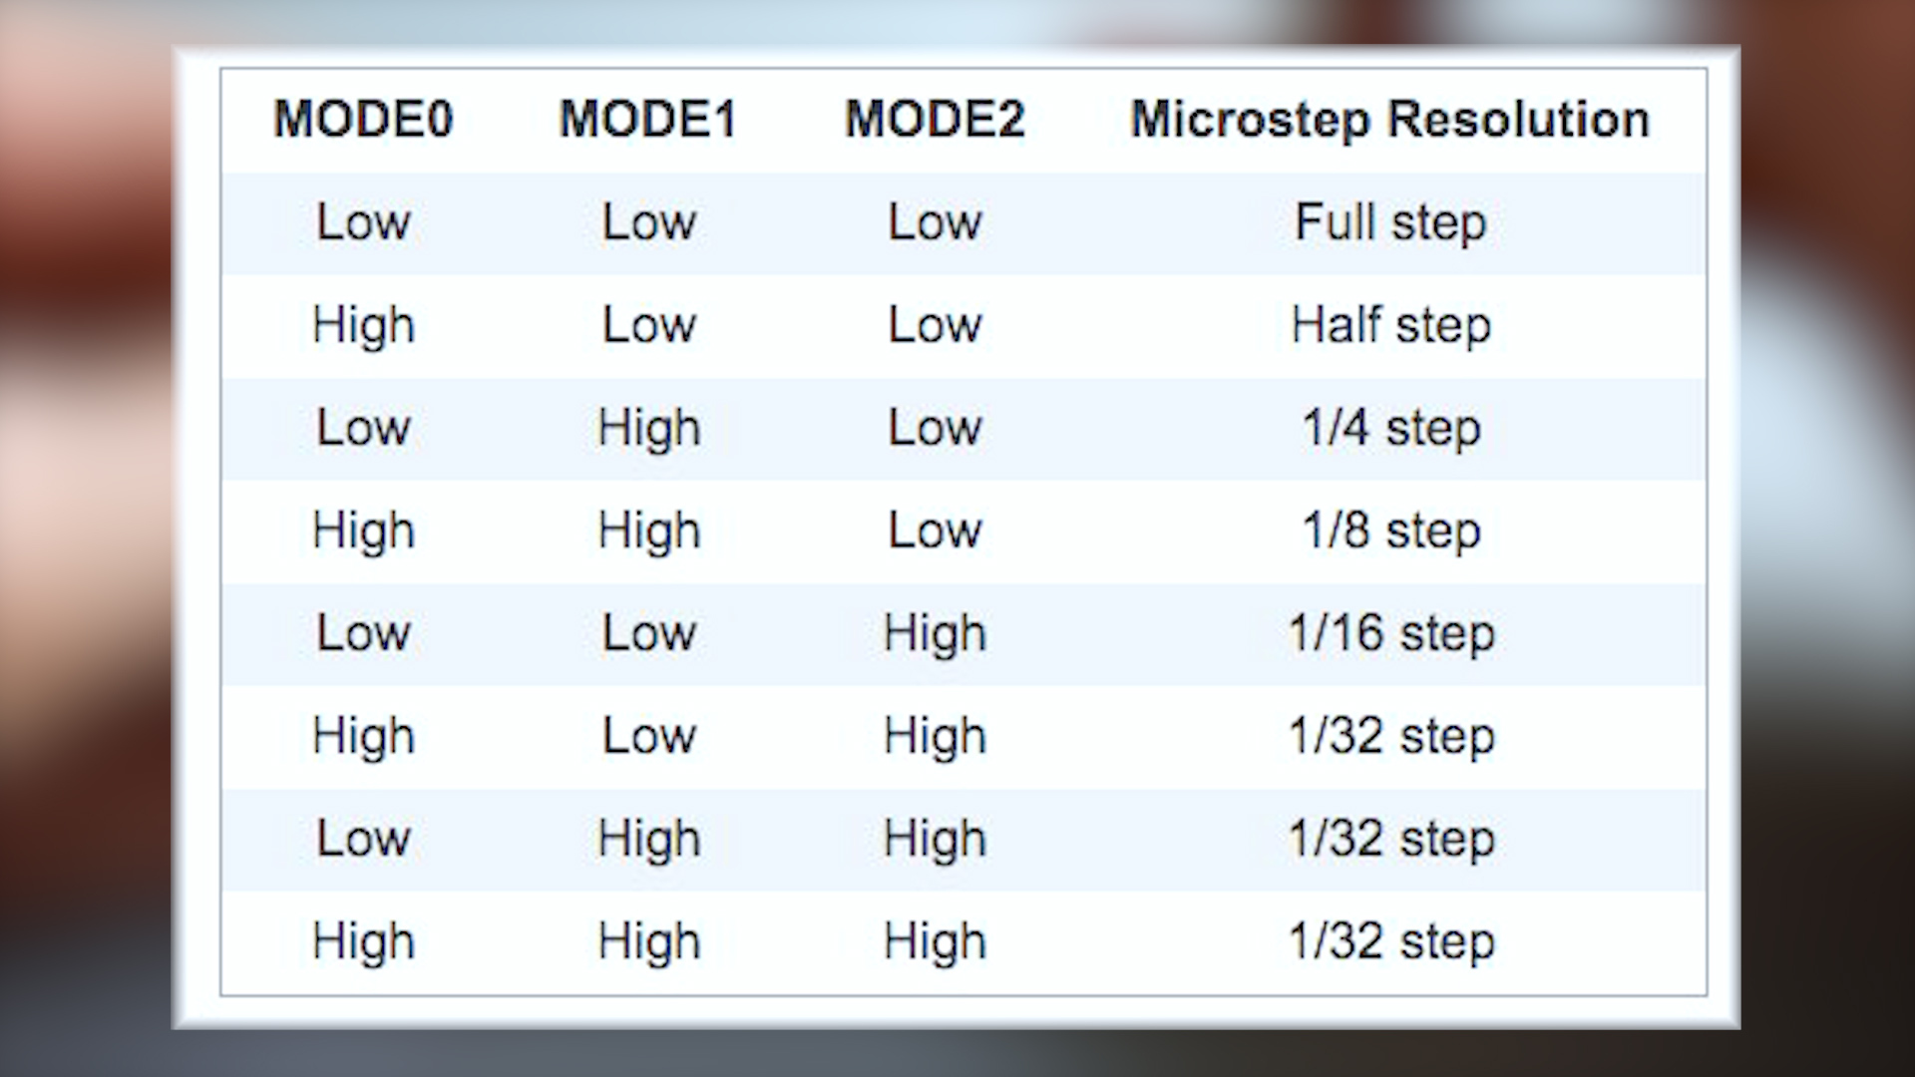
Task: Click the 1/8 step cell
Action: tap(1389, 531)
